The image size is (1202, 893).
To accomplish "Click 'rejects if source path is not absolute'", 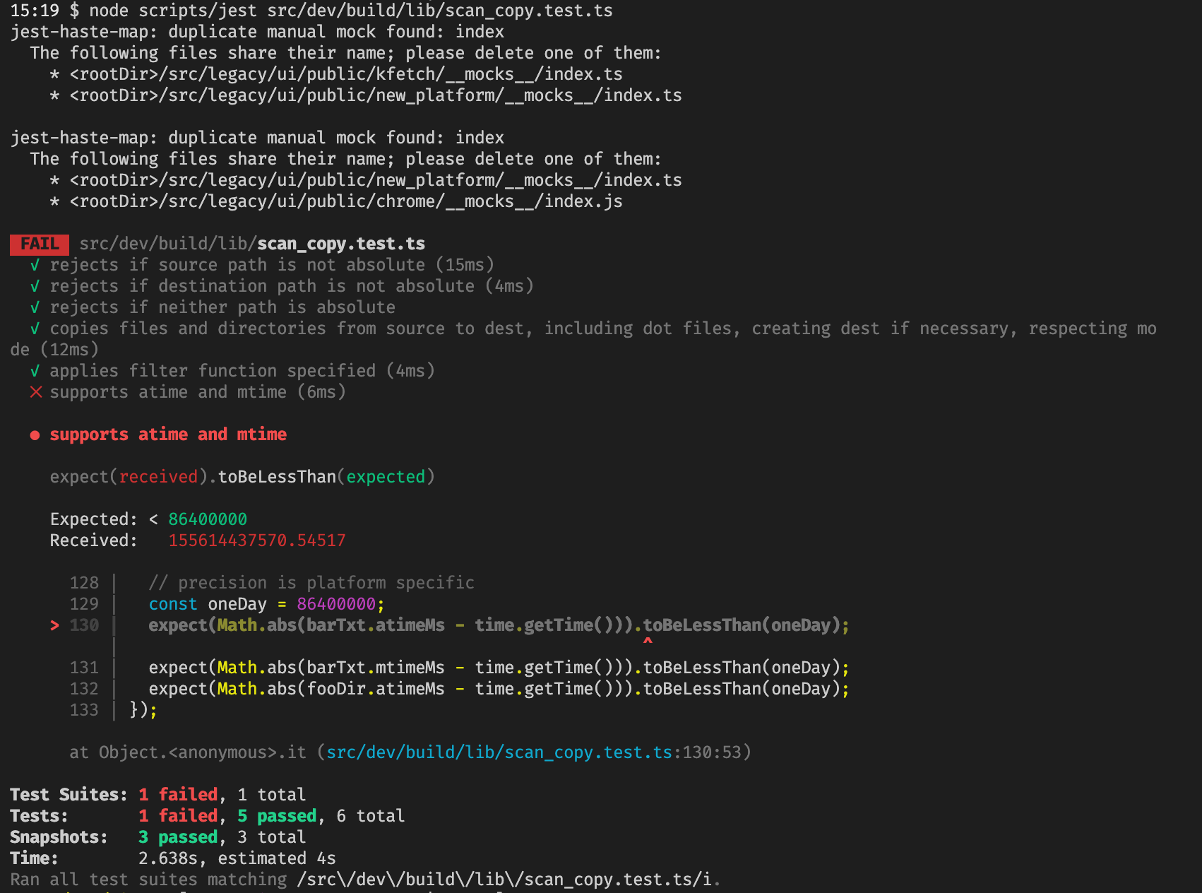I will point(237,265).
